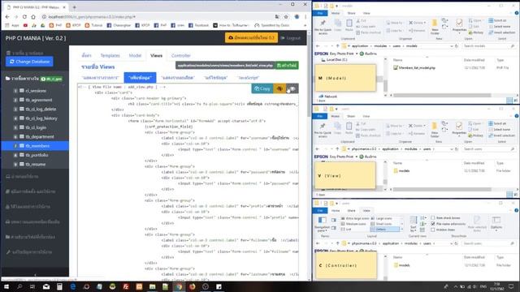Open Navigation pane dropdown in bottom window
This screenshot has width=520, height=292.
[322, 224]
